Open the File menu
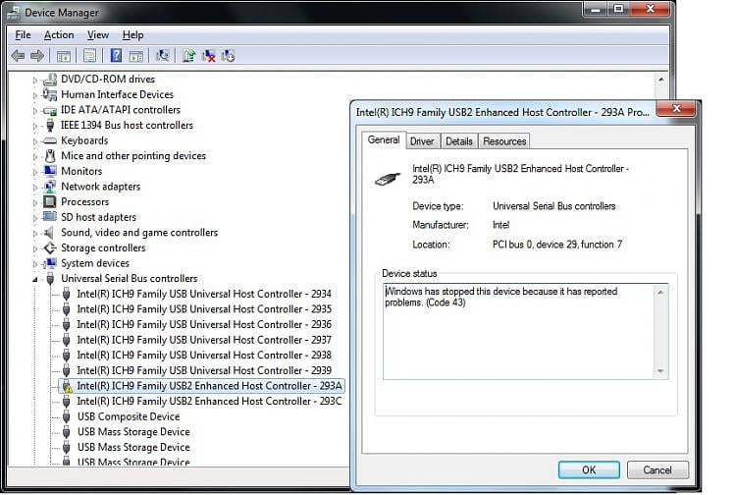The width and height of the screenshot is (736, 495). [23, 34]
